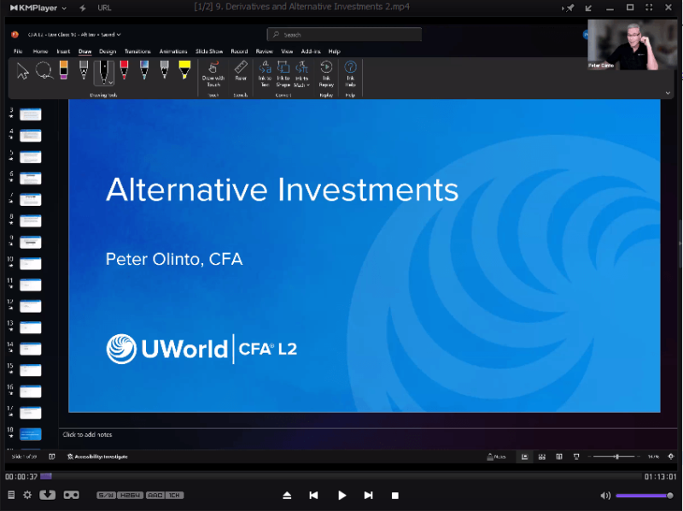This screenshot has height=511, width=683.
Task: Open Ink Help
Action: click(350, 74)
